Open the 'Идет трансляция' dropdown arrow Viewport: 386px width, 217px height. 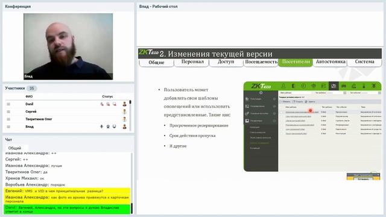(x=378, y=175)
